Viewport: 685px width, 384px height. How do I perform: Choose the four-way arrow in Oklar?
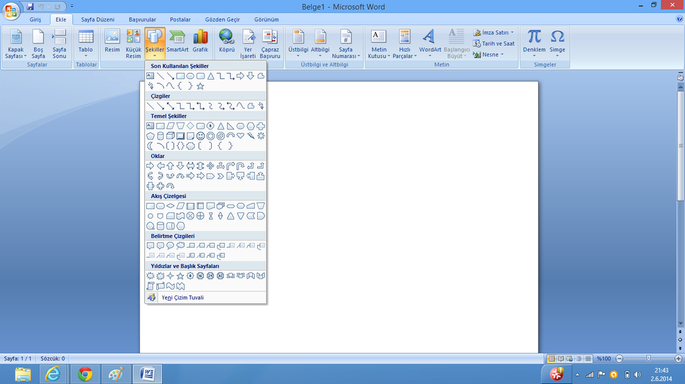[210, 166]
